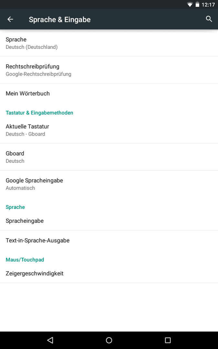Open Google Spracheingabe Automatisch entry
This screenshot has height=349, width=218.
pos(109,184)
